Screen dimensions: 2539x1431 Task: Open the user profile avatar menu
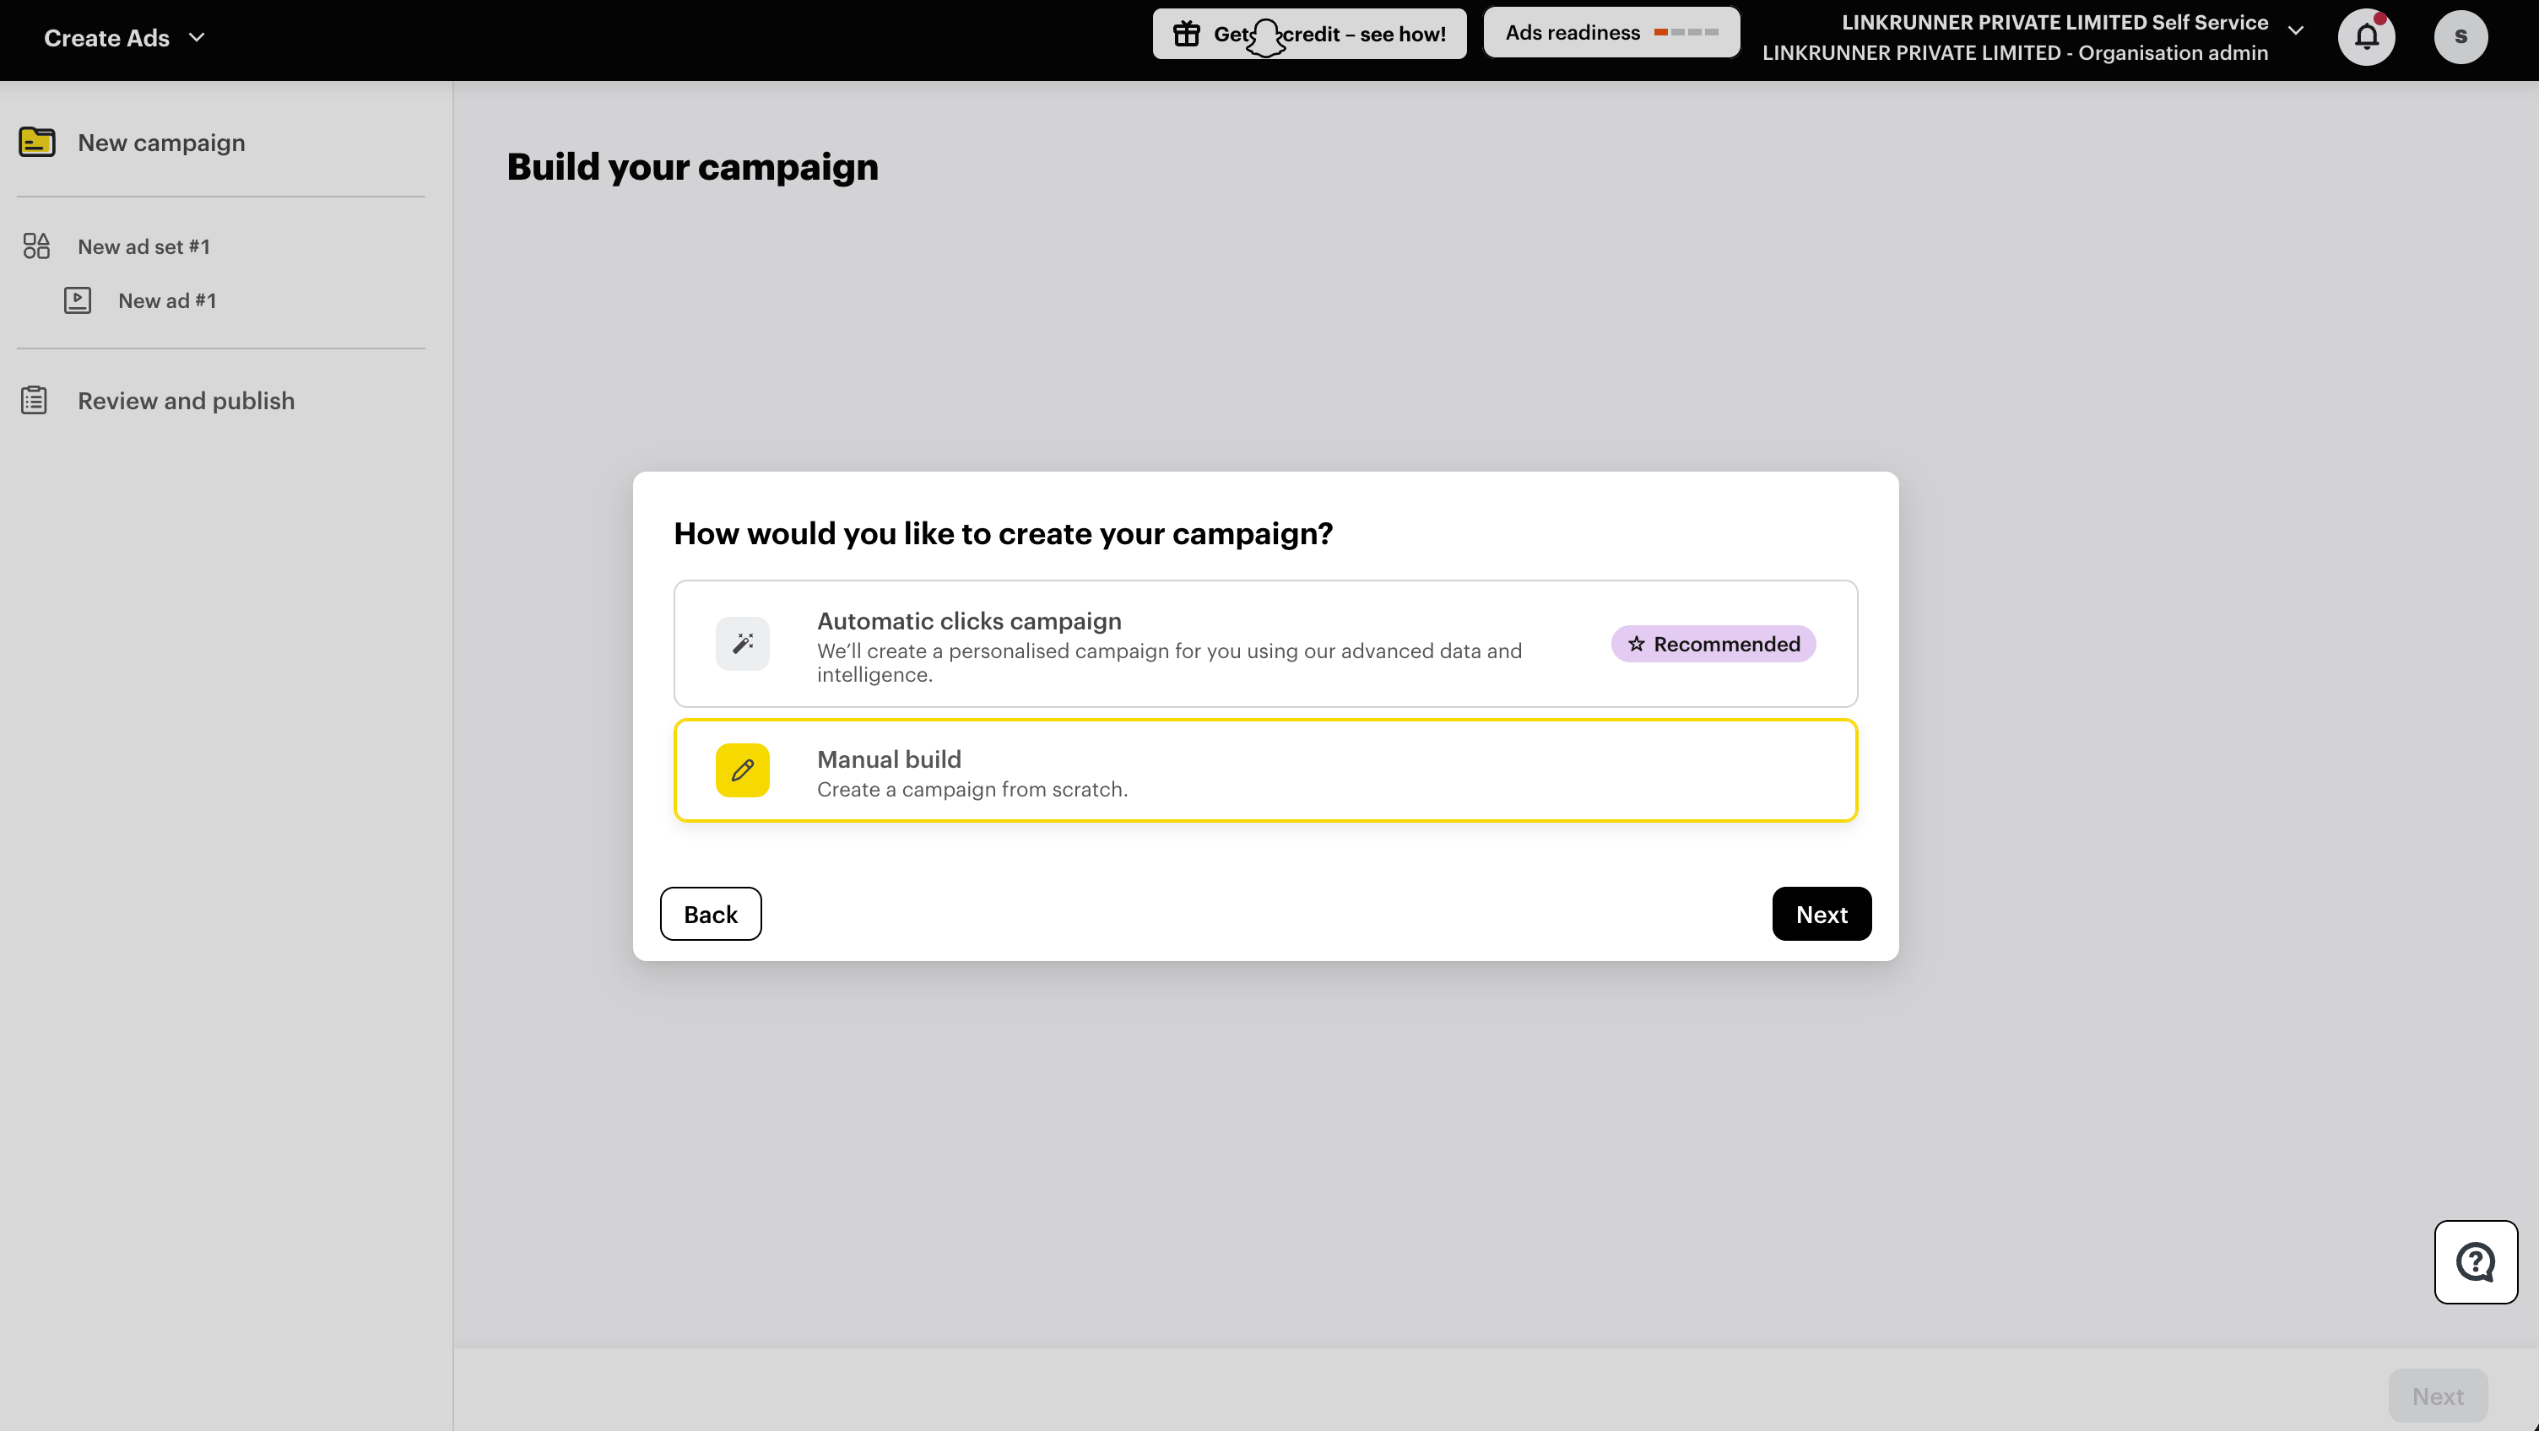pos(2461,37)
